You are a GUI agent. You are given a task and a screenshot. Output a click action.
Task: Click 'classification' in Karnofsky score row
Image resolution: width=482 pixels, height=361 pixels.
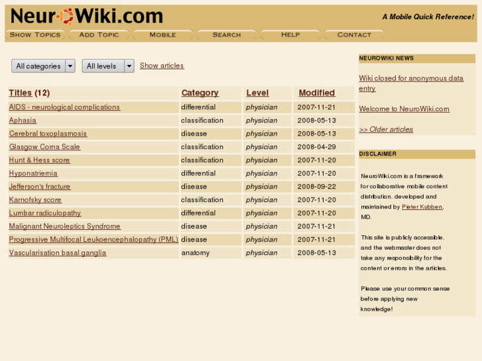pyautogui.click(x=202, y=199)
